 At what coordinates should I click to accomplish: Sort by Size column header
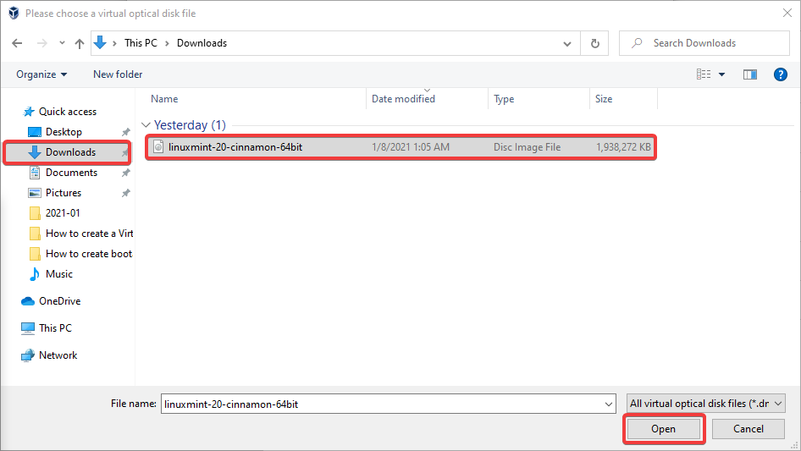[x=604, y=99]
